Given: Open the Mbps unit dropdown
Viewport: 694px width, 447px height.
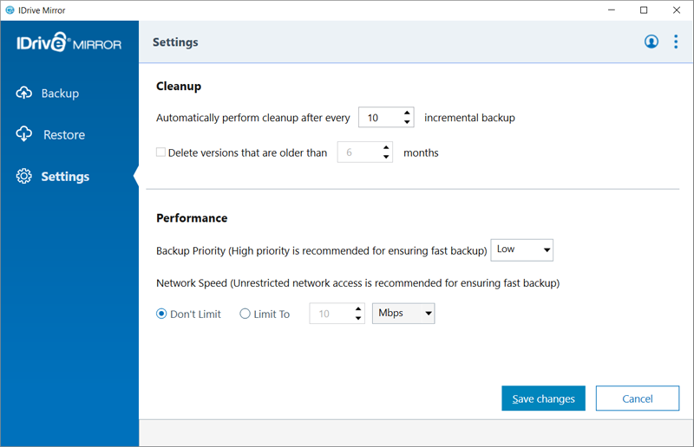Looking at the screenshot, I should click(x=403, y=313).
